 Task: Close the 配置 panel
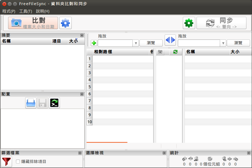click(82, 94)
